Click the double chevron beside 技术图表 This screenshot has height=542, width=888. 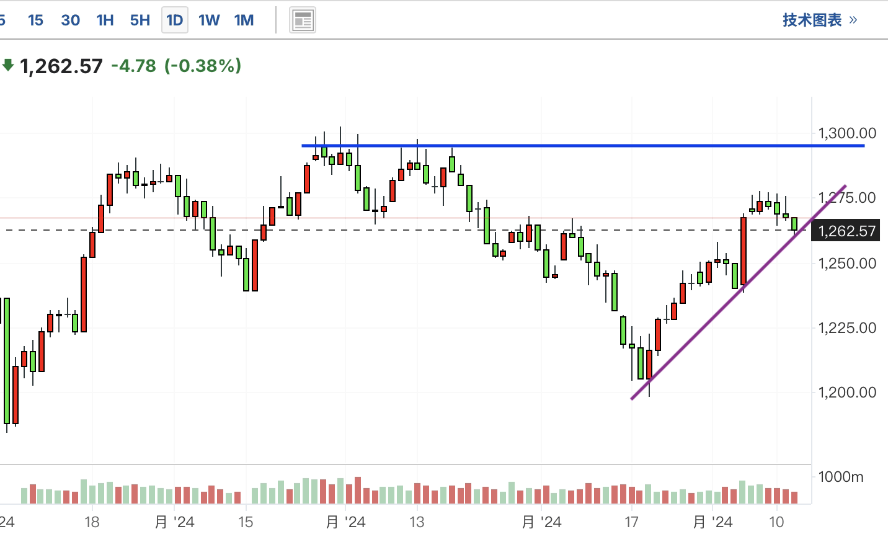point(853,20)
